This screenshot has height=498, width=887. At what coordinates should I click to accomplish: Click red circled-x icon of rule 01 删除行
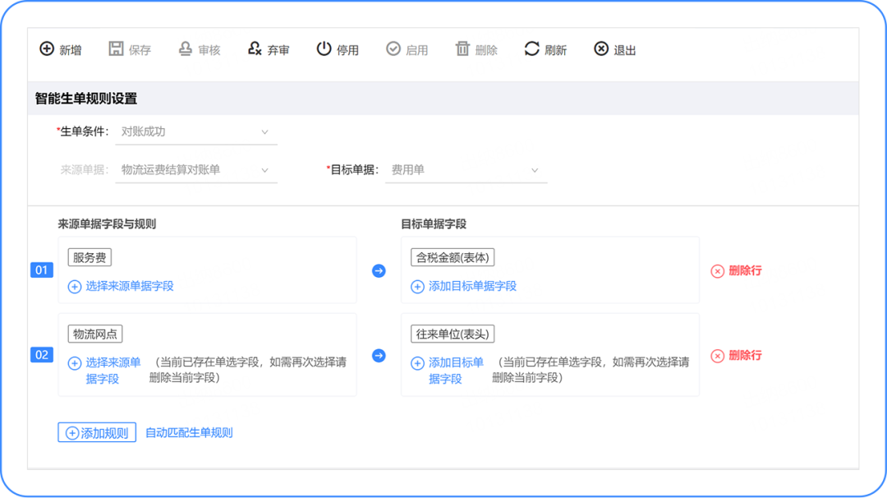(x=717, y=271)
